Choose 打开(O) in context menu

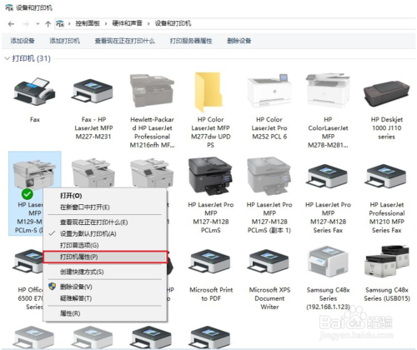point(105,196)
